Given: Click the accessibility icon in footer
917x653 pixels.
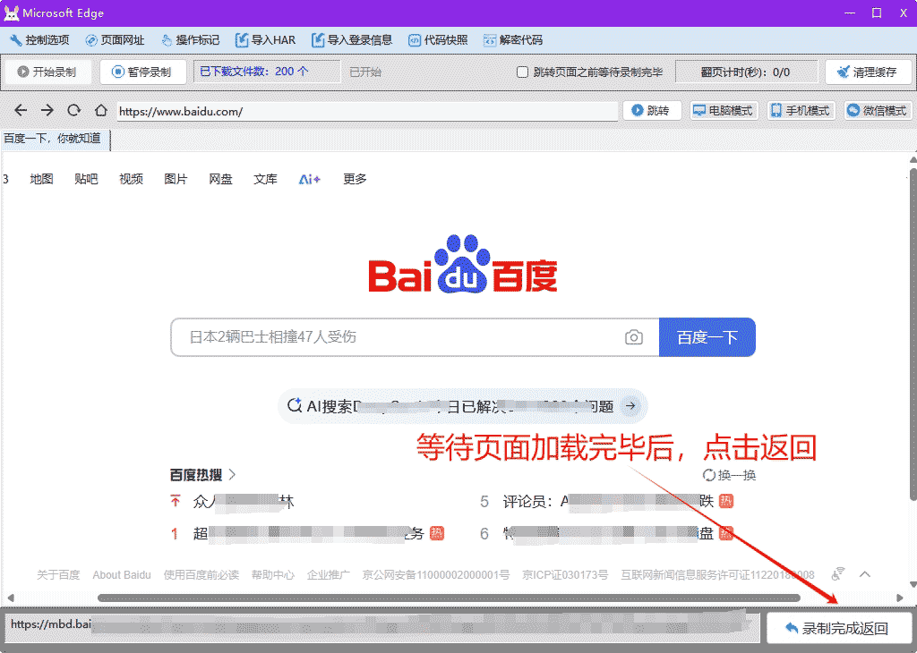Looking at the screenshot, I should pyautogui.click(x=838, y=574).
